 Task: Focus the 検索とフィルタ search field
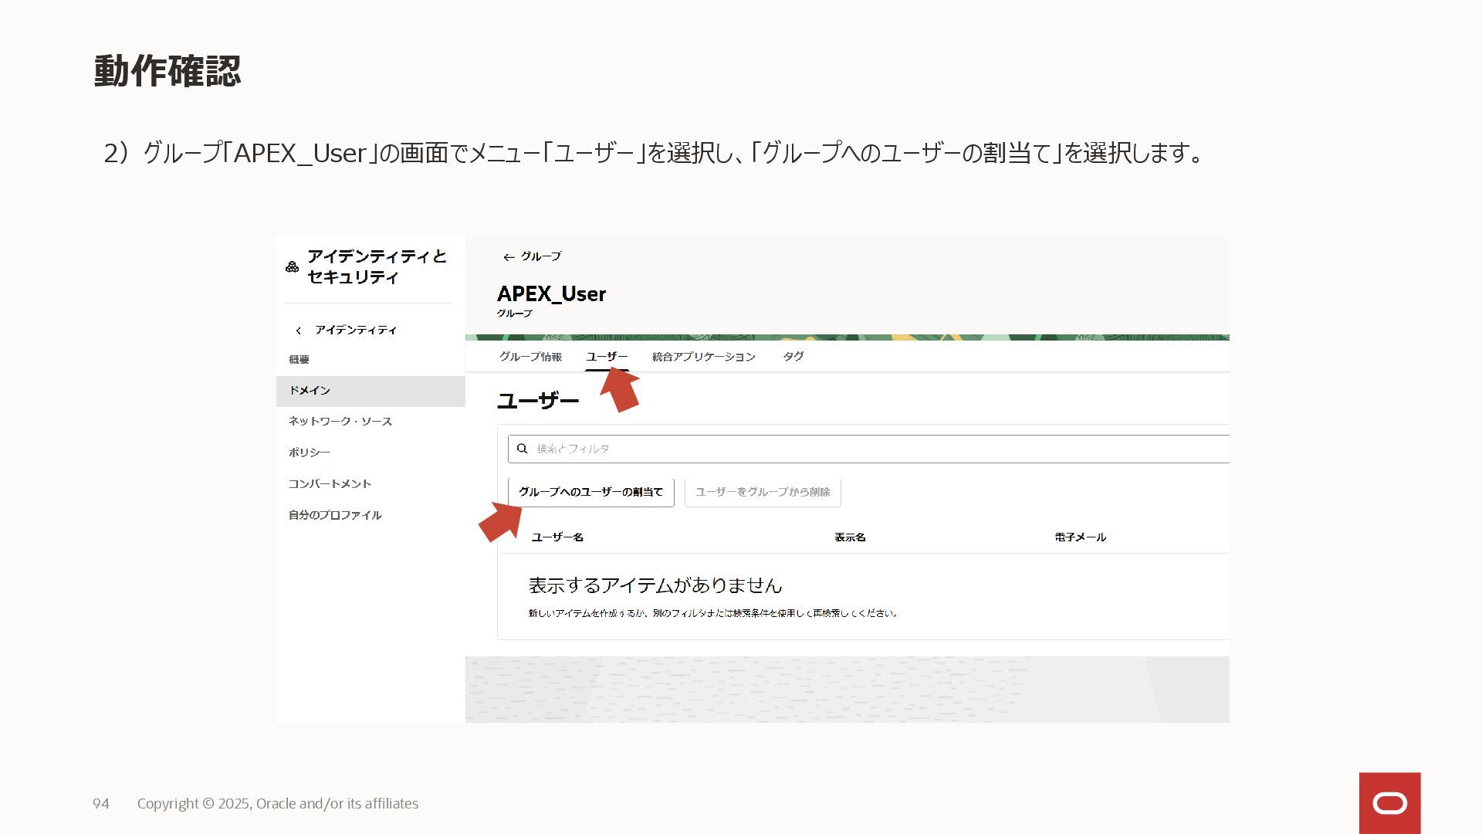point(868,449)
